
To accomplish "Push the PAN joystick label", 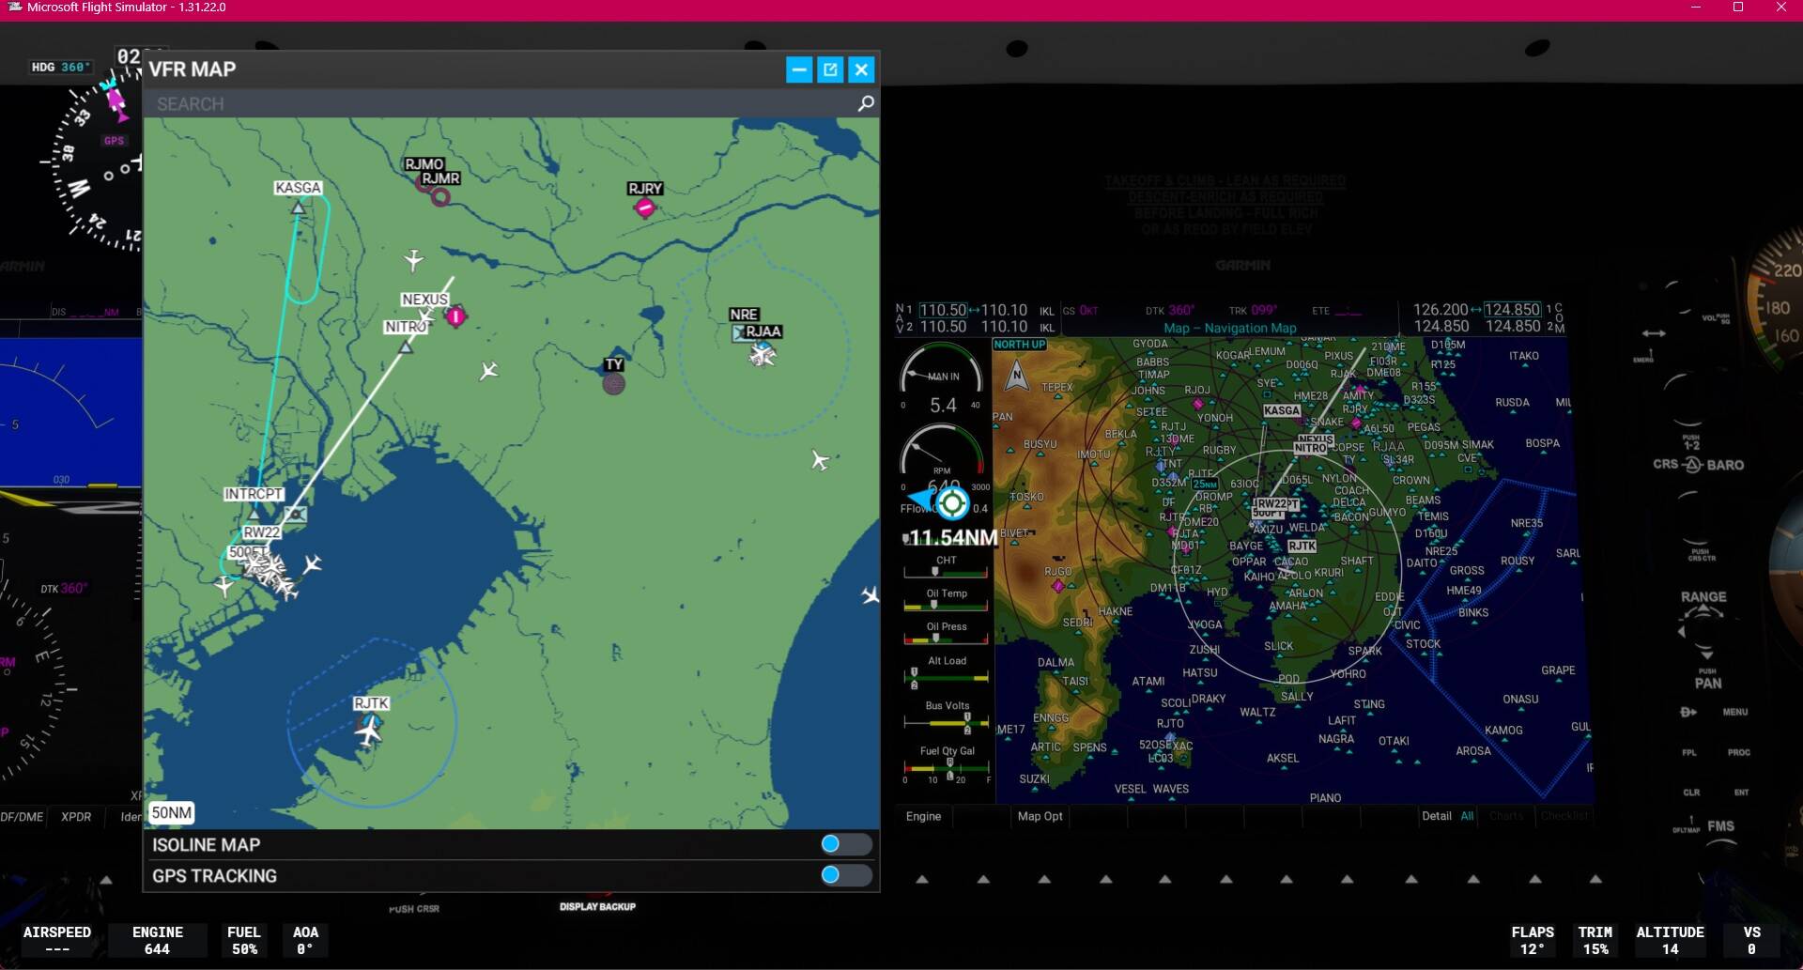I will click(x=1708, y=683).
